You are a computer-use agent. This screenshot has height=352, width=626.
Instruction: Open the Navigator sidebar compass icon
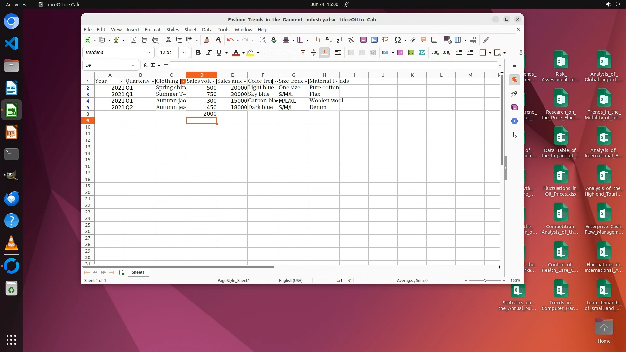[x=514, y=121]
